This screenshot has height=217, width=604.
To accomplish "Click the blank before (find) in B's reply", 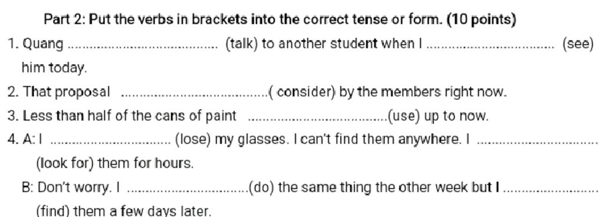I will [551, 191].
